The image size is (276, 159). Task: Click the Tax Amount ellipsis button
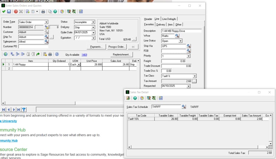coord(194,81)
